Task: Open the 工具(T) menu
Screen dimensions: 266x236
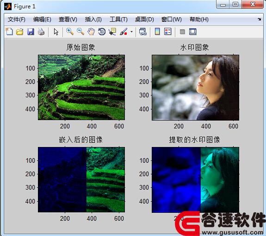Action: [118, 19]
